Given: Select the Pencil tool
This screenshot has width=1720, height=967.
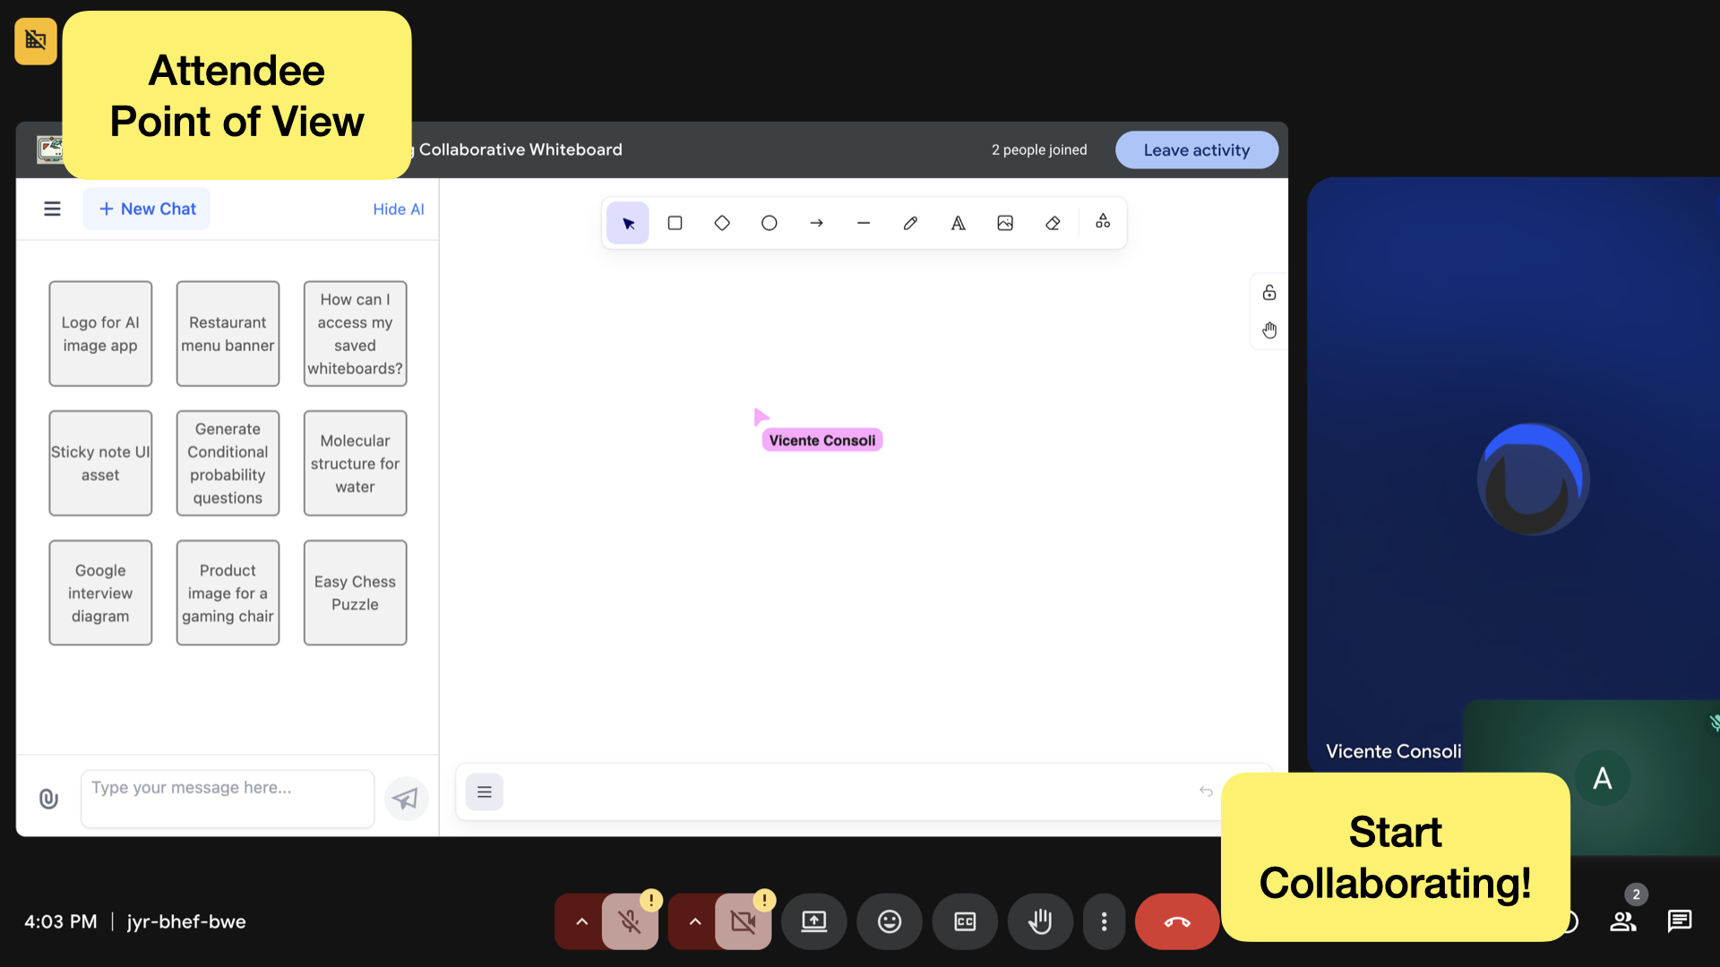Looking at the screenshot, I should pos(910,222).
